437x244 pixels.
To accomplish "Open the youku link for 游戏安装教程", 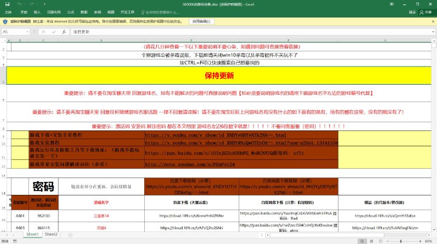I will (241, 142).
